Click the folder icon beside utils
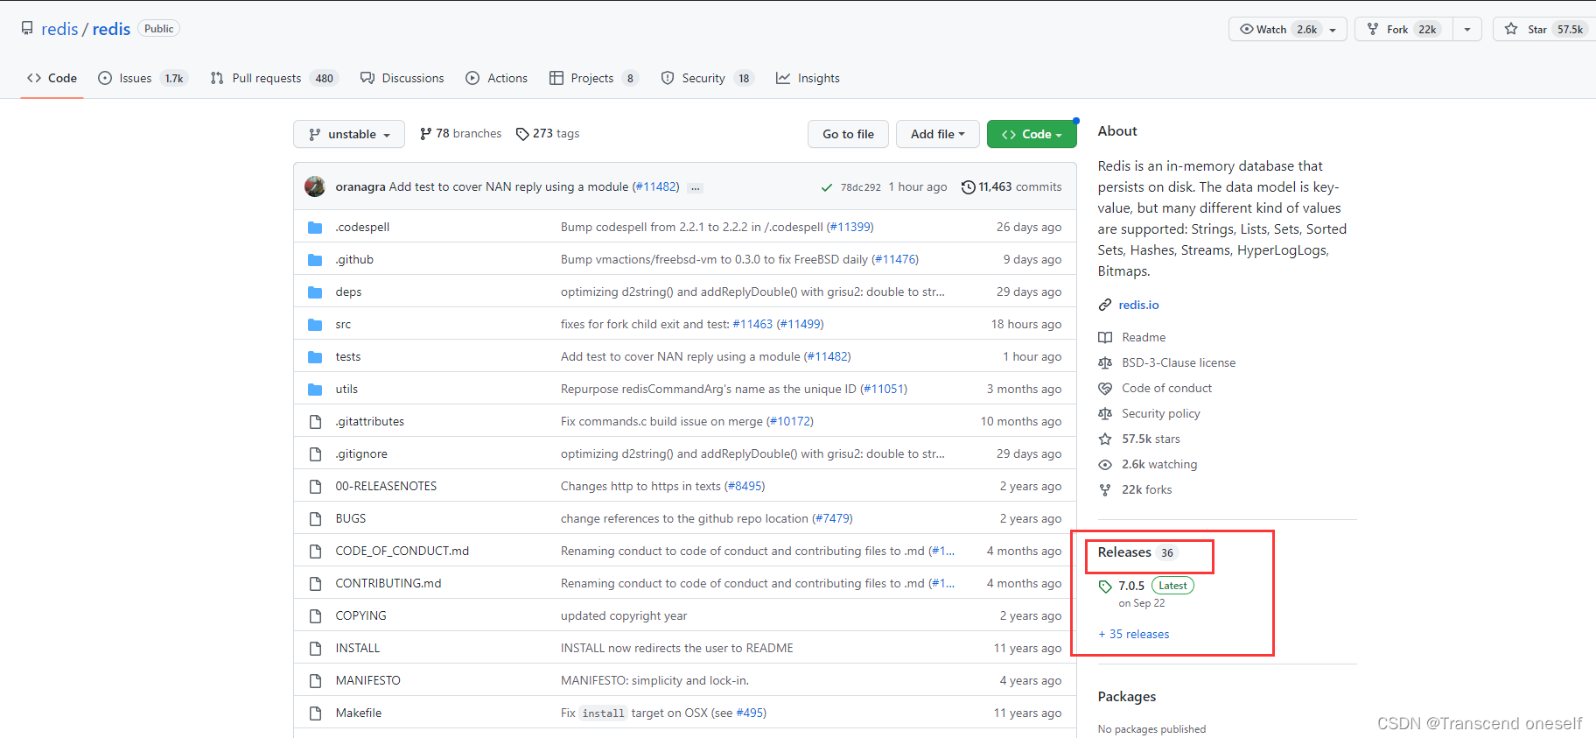 coord(315,390)
